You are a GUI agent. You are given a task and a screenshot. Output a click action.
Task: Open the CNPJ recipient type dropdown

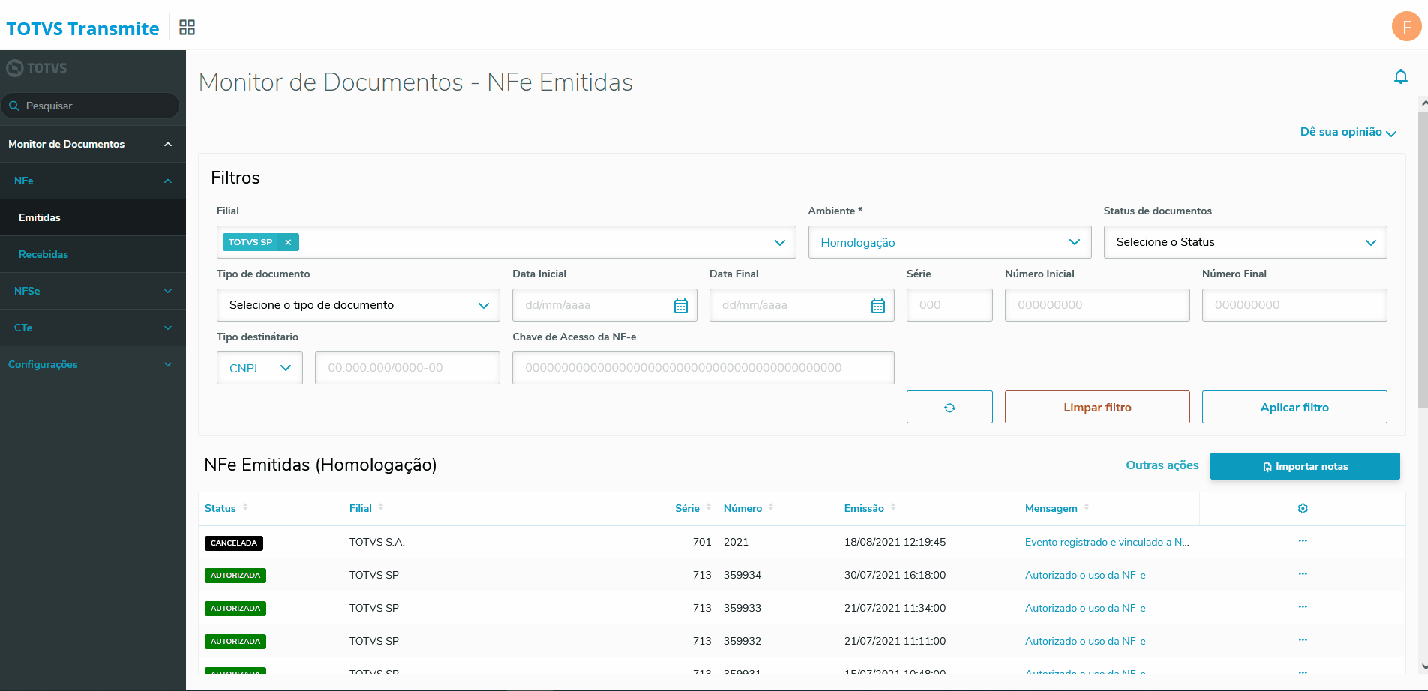259,368
